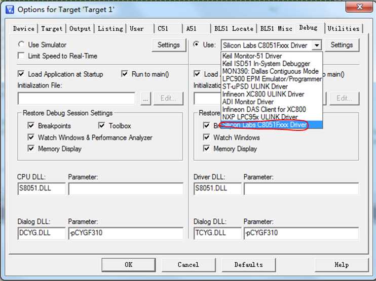
Task: Toggle the Toolbox checkbox
Action: tap(102, 125)
